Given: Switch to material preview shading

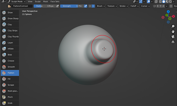Looking at the screenshot, I should tap(167, 2).
